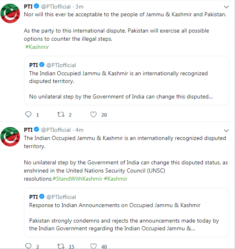This screenshot has height=249, width=235.
Task: Expand options chevron on the 3m tweet
Action: coord(226,7)
